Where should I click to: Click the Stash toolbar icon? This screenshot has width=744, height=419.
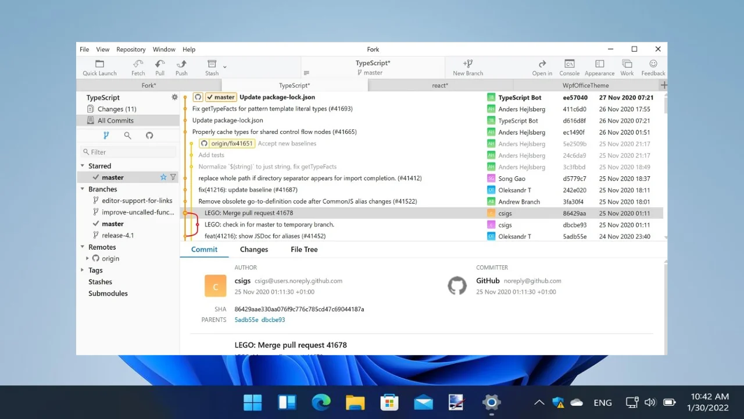click(x=212, y=68)
